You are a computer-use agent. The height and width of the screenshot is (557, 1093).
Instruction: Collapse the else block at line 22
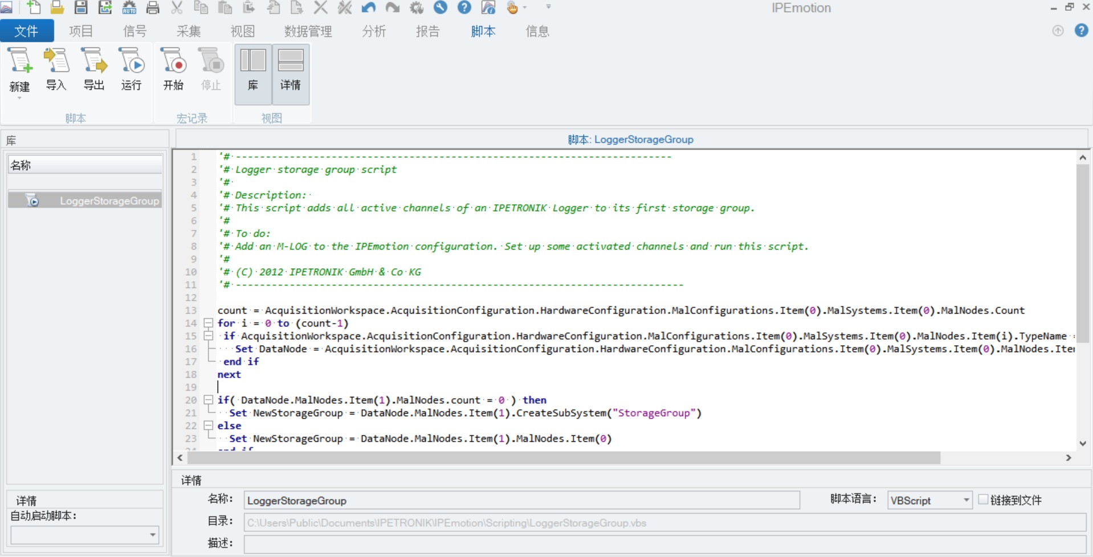(209, 425)
